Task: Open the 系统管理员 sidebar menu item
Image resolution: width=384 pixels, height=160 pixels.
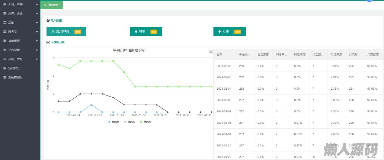Action: (15, 77)
